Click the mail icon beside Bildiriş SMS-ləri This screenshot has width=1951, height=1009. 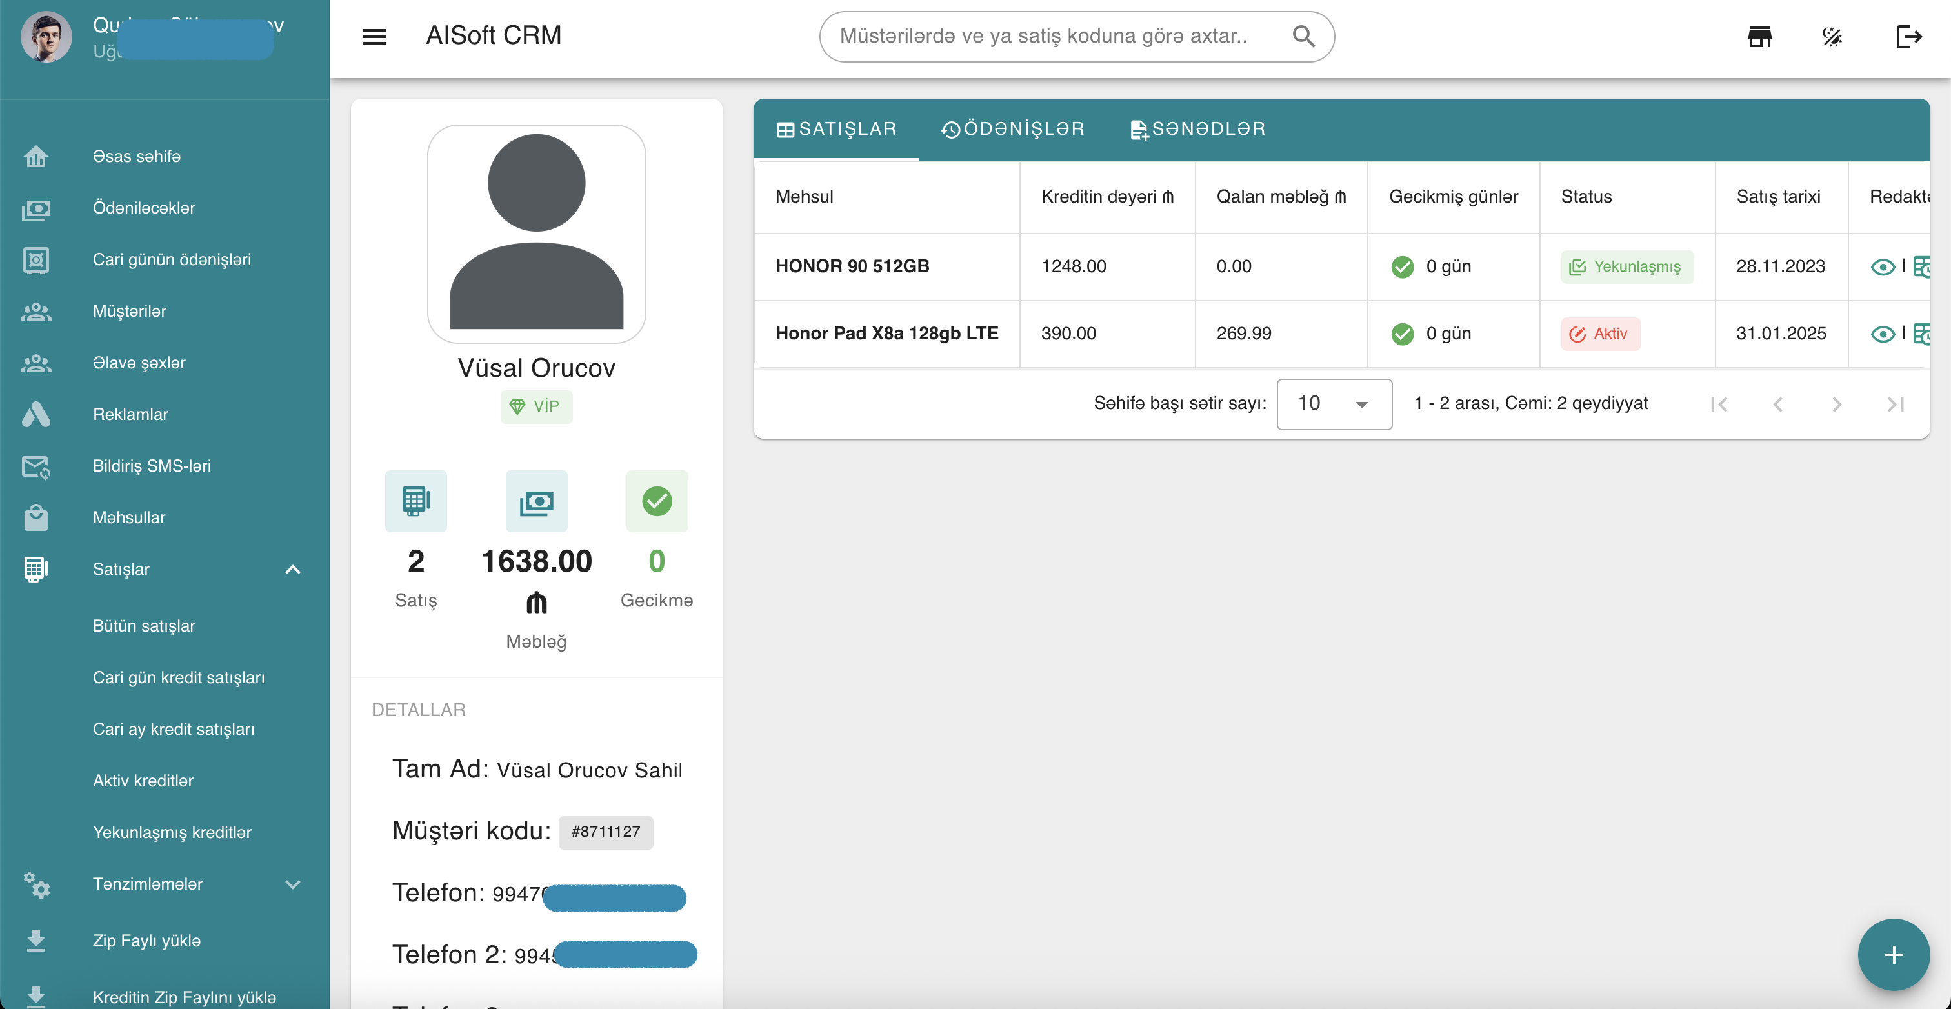tap(35, 466)
